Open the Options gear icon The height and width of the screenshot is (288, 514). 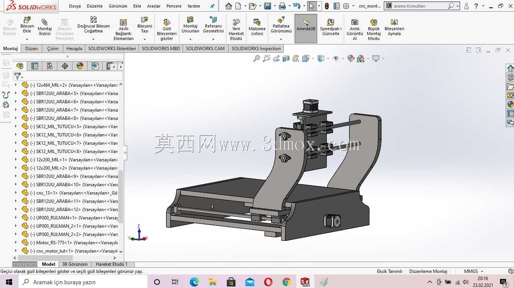(346, 6)
